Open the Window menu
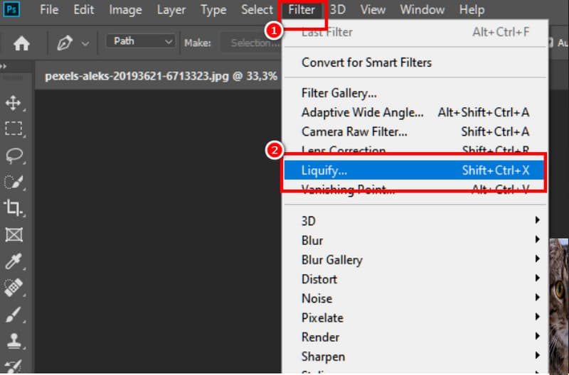The width and height of the screenshot is (569, 375). (422, 9)
